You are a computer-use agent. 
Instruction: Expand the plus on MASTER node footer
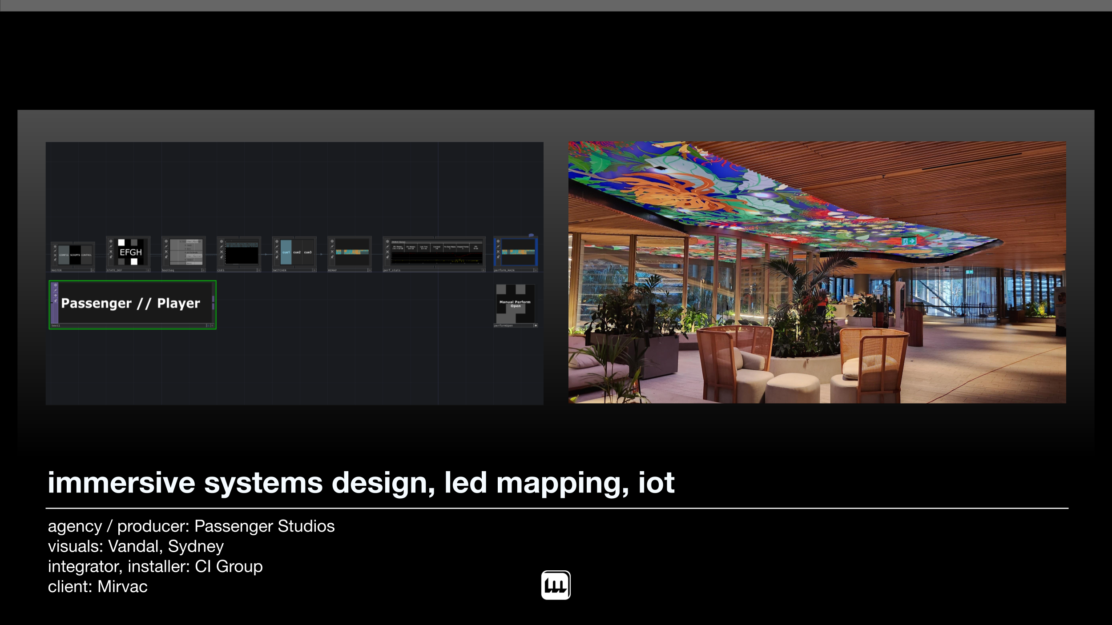93,270
